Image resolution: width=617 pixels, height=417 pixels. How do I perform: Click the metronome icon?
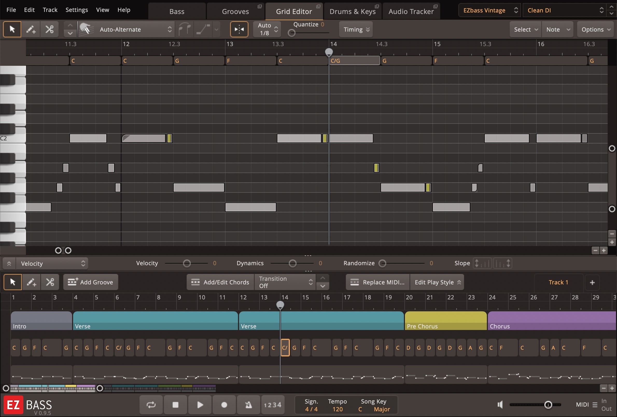(x=248, y=405)
